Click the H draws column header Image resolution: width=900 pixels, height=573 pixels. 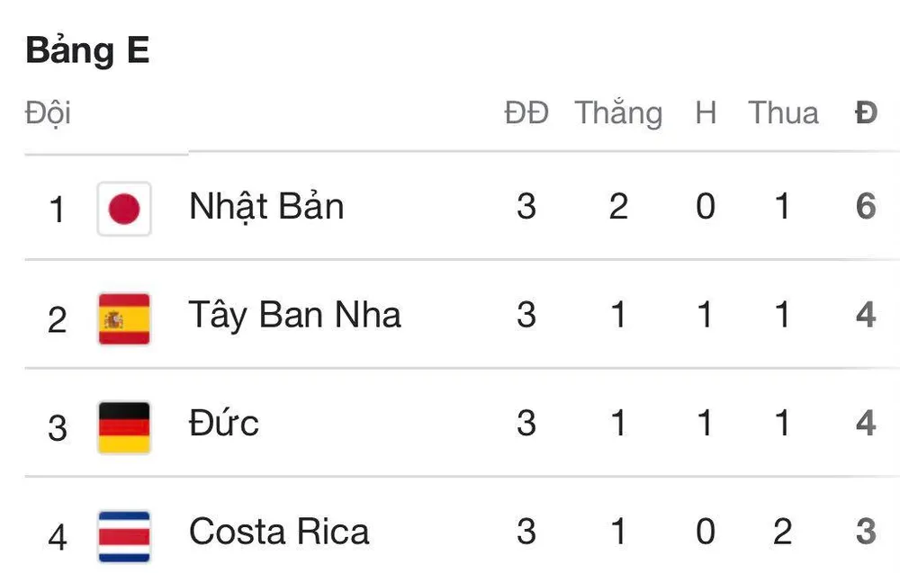click(x=706, y=113)
